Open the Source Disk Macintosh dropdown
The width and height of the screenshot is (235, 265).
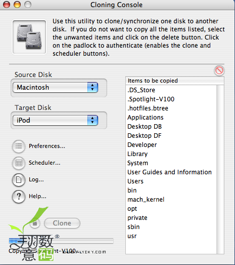pyautogui.click(x=56, y=87)
